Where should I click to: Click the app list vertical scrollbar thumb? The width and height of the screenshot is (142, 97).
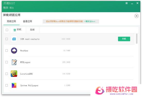[137, 39]
